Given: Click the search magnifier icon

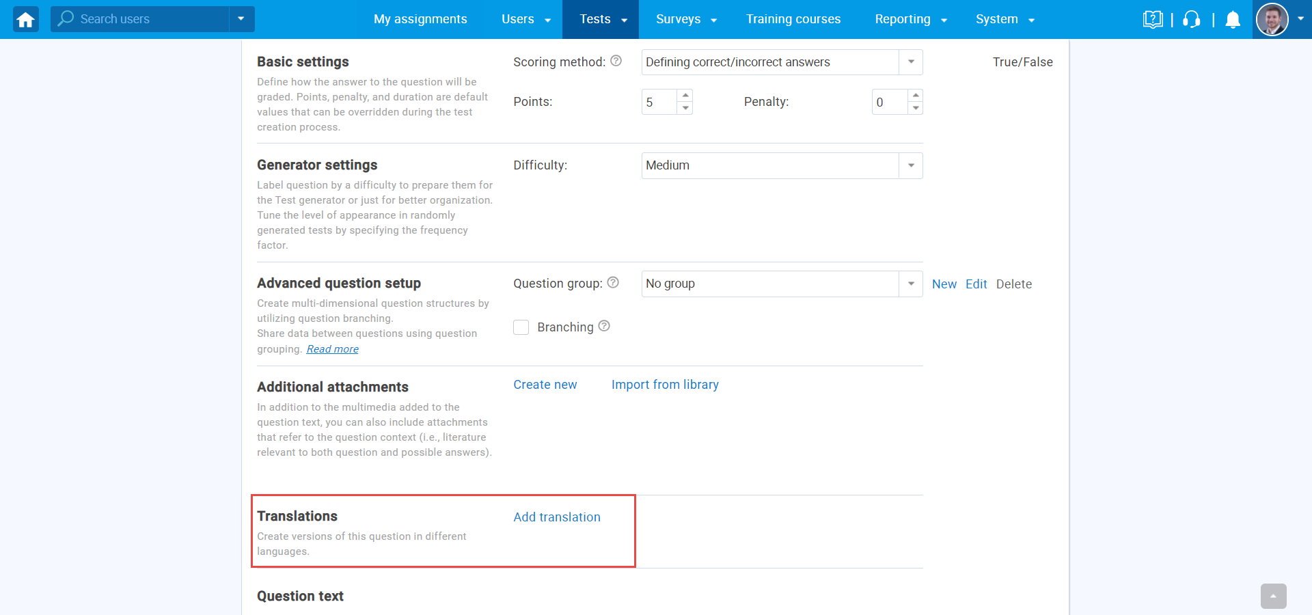Looking at the screenshot, I should click(x=64, y=18).
